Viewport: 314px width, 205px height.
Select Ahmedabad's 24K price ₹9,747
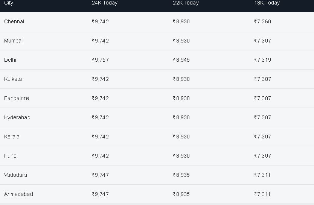click(x=100, y=194)
